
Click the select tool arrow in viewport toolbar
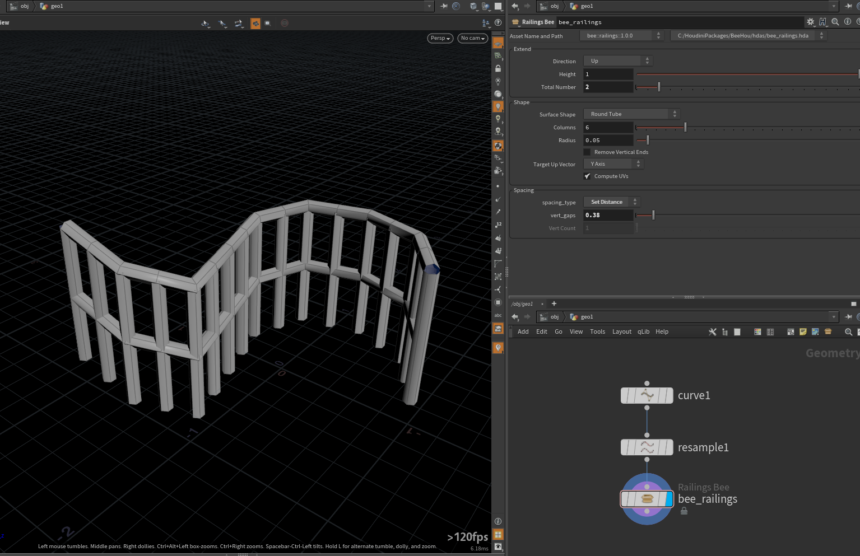click(222, 23)
